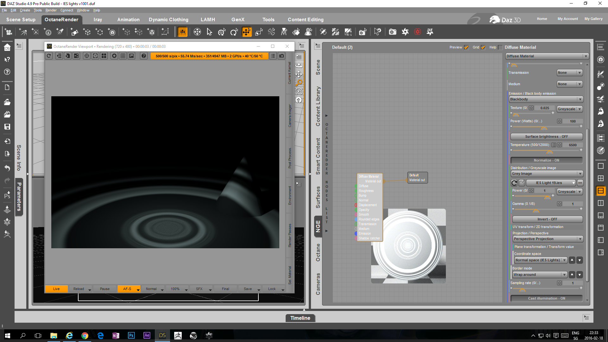Open Photoshop from the Windows taskbar
Screen dimensions: 608x342
[131, 335]
